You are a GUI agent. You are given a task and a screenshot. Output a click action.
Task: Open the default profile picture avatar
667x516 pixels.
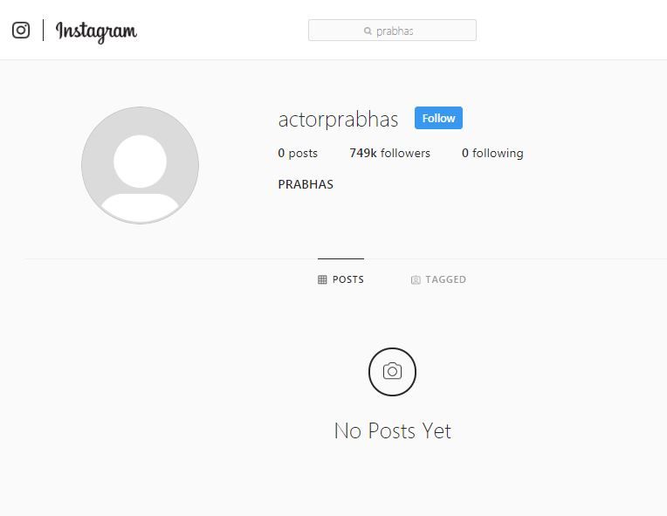point(140,165)
